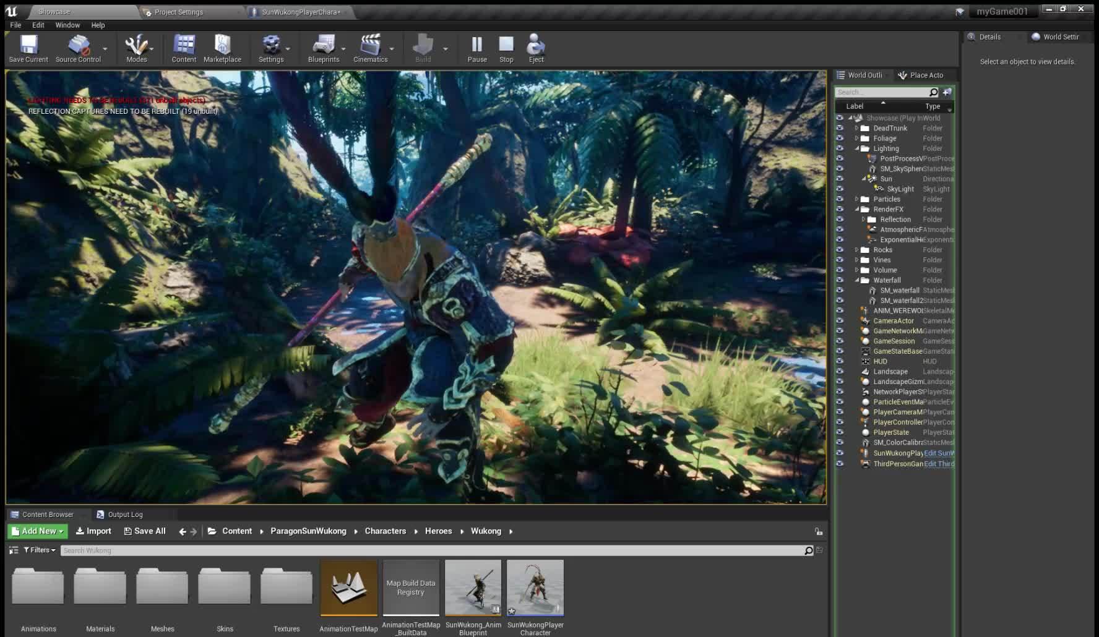Click the Build toolbar icon
1099x637 pixels.
[x=423, y=48]
